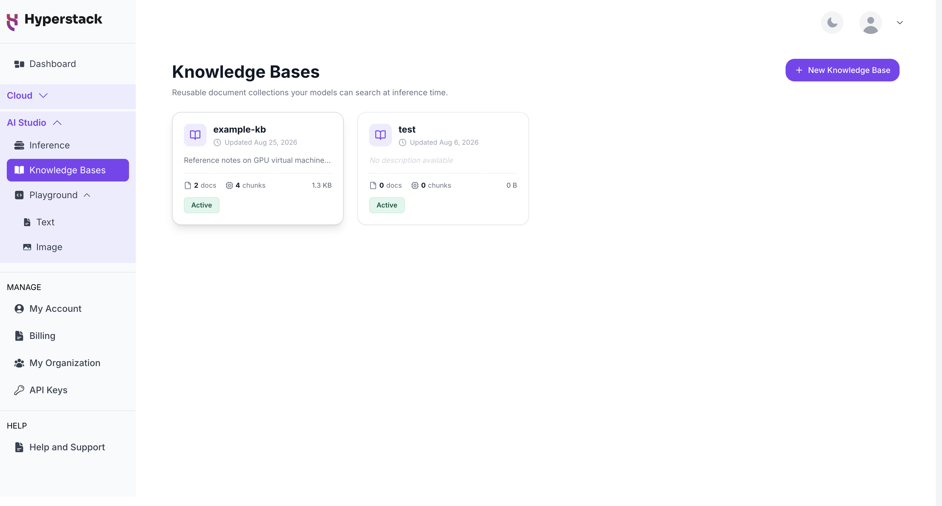The width and height of the screenshot is (942, 506).
Task: Click the Image picture icon
Action: coord(27,247)
